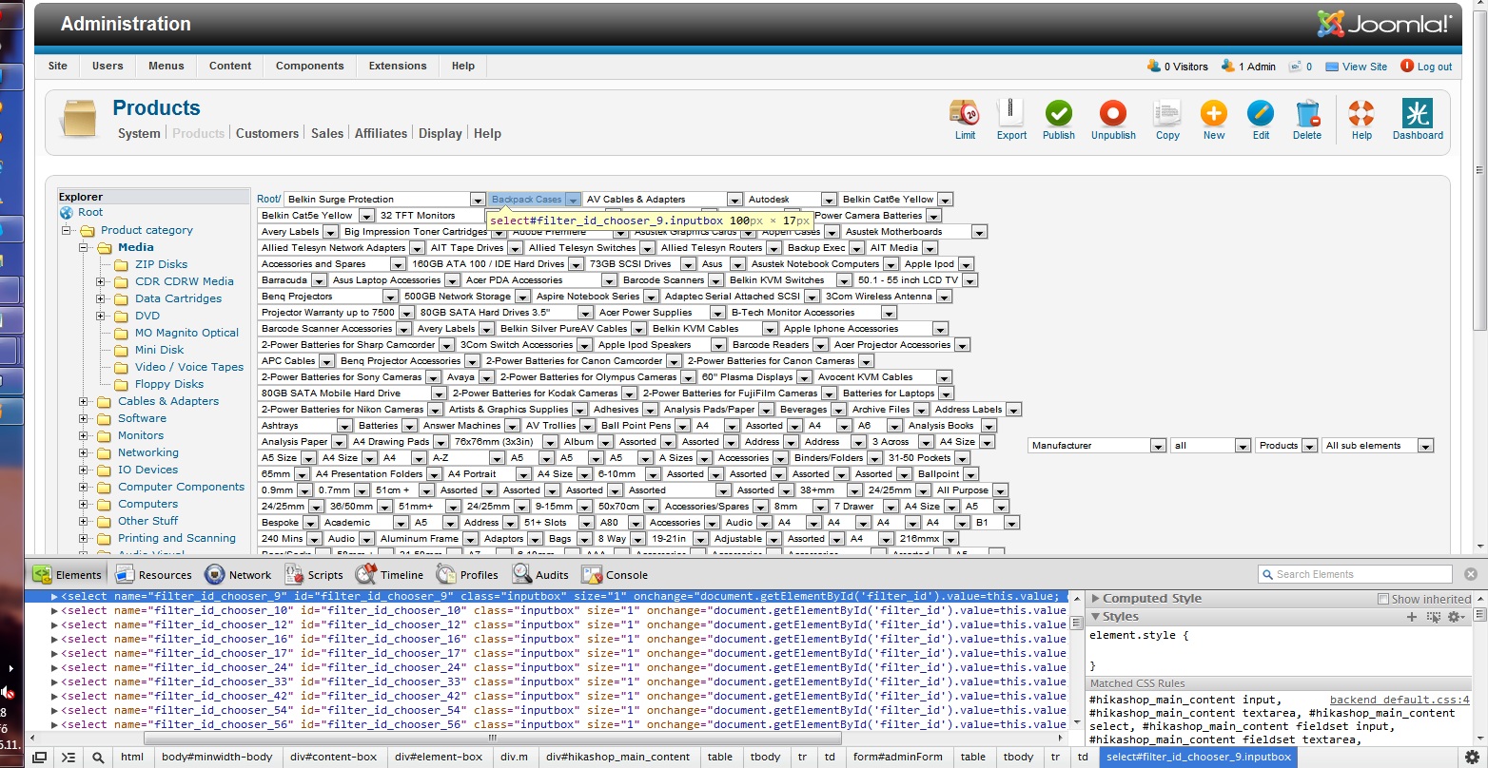Open the AV Cables & Adapters dropdown
This screenshot has width=1488, height=768.
pyautogui.click(x=662, y=200)
